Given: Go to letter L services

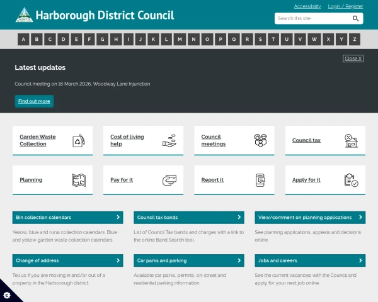Looking at the screenshot, I should [x=166, y=39].
